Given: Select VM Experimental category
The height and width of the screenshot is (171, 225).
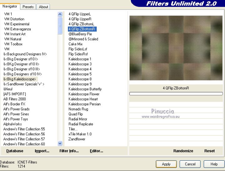Looking at the screenshot, I should tap(17, 24).
